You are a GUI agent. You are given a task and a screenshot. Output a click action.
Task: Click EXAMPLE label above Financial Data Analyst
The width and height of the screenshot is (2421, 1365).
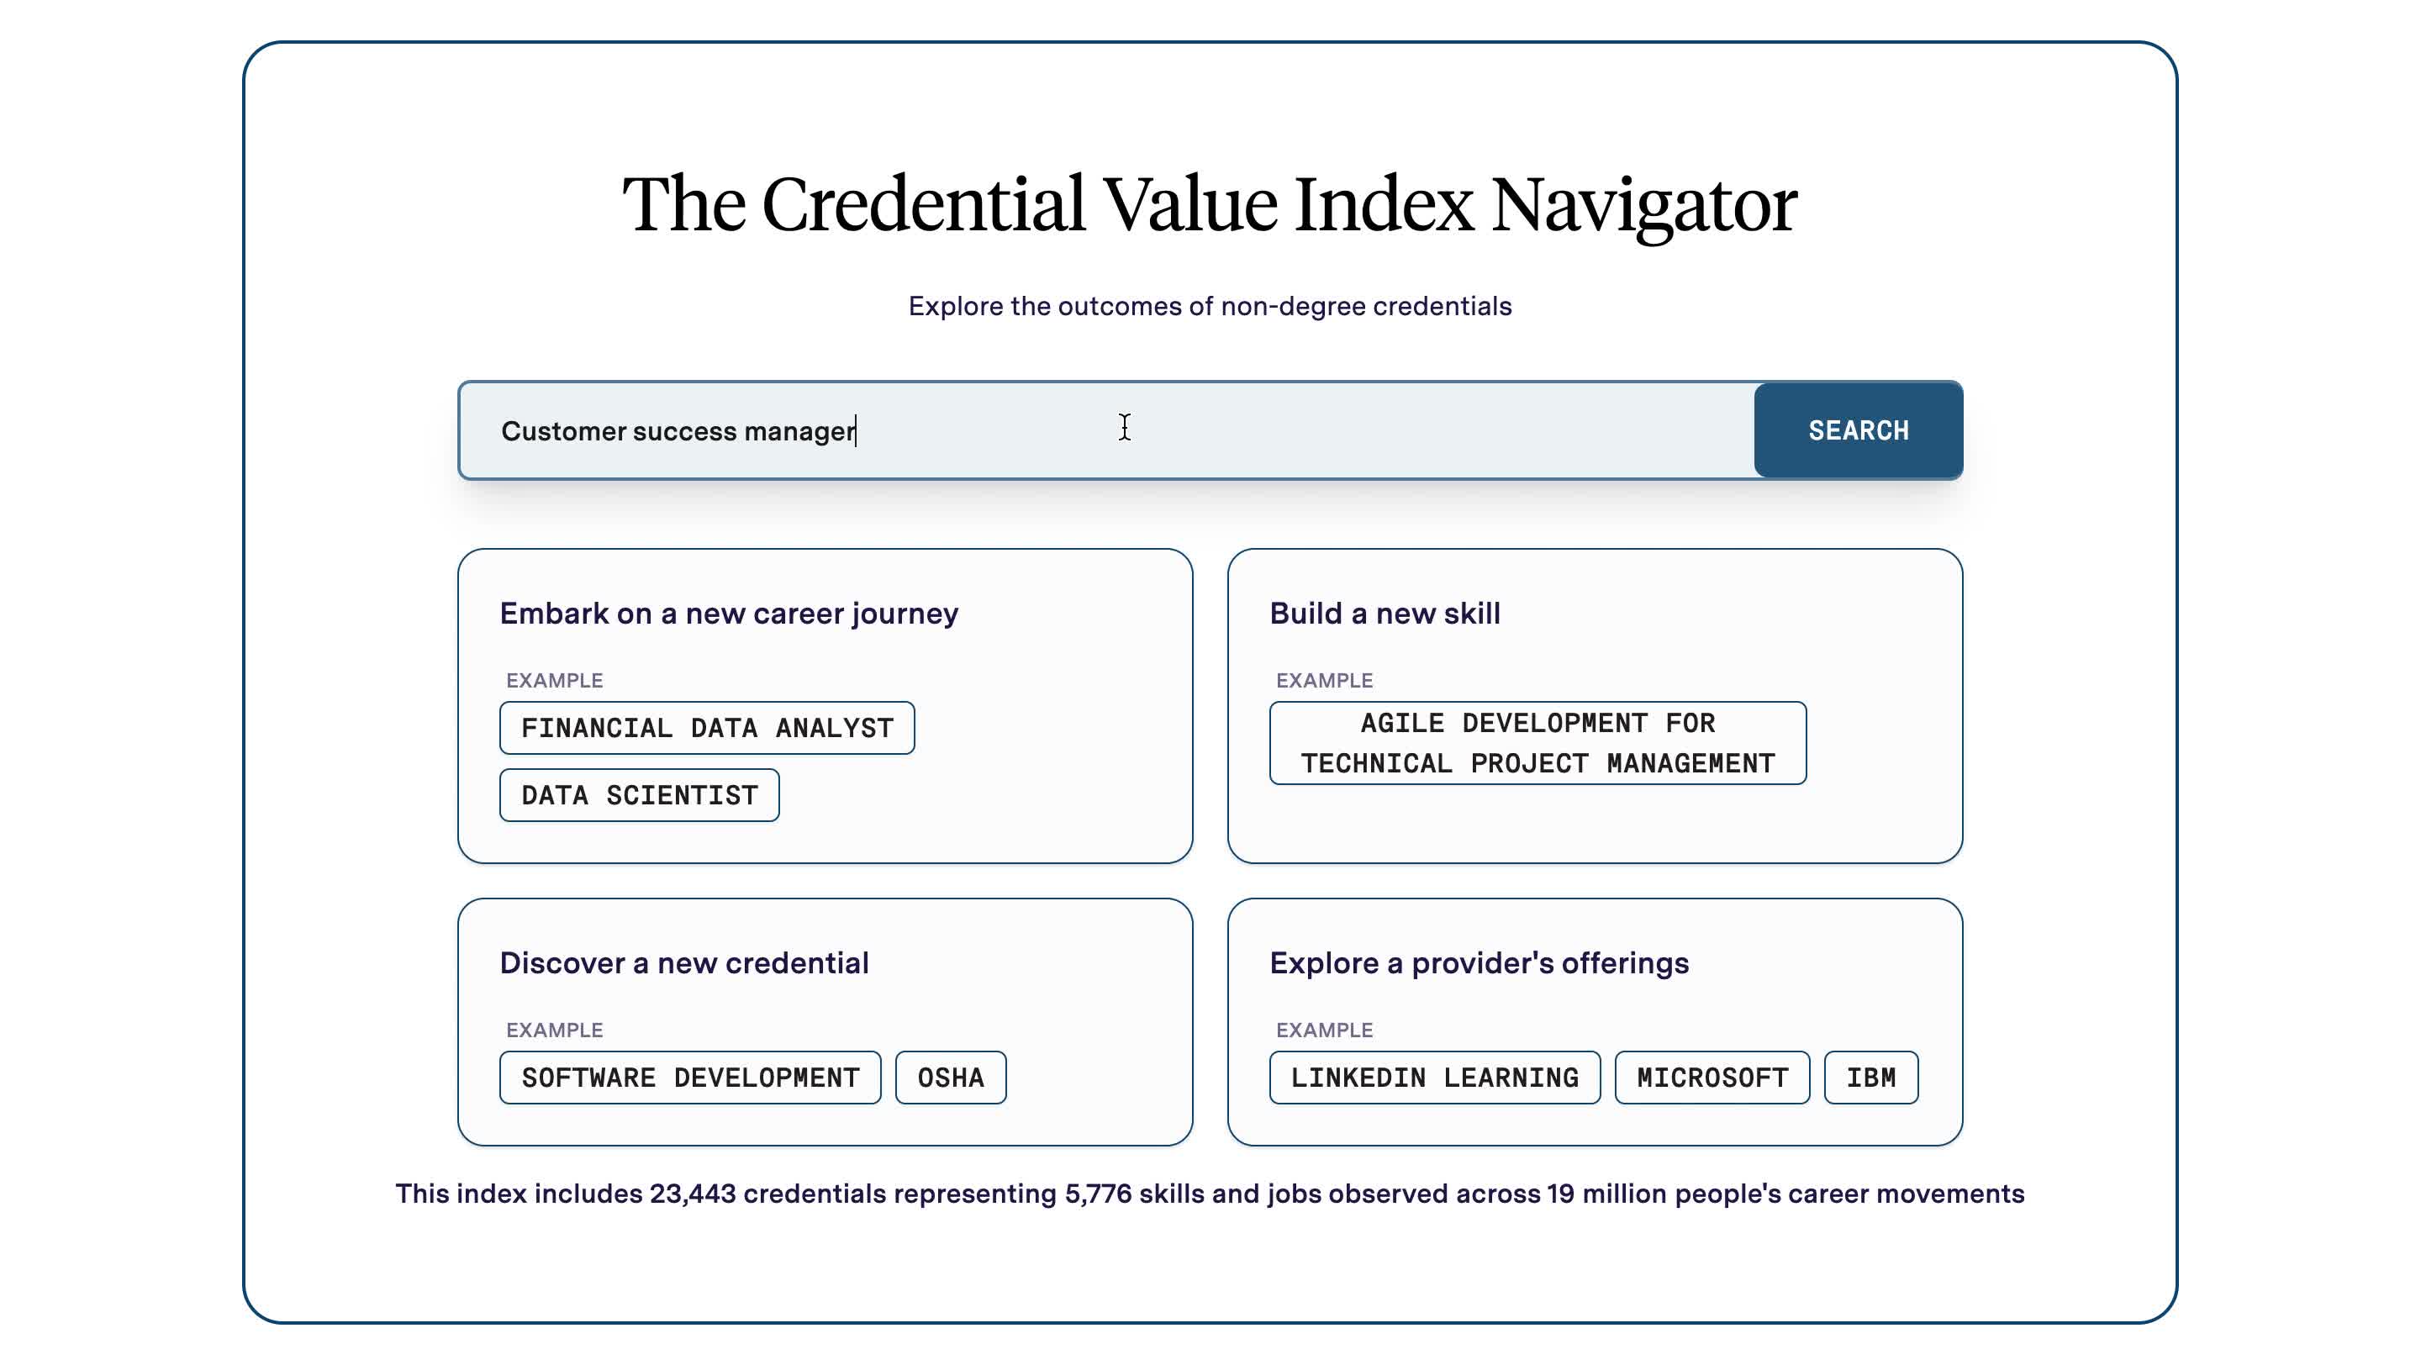555,680
